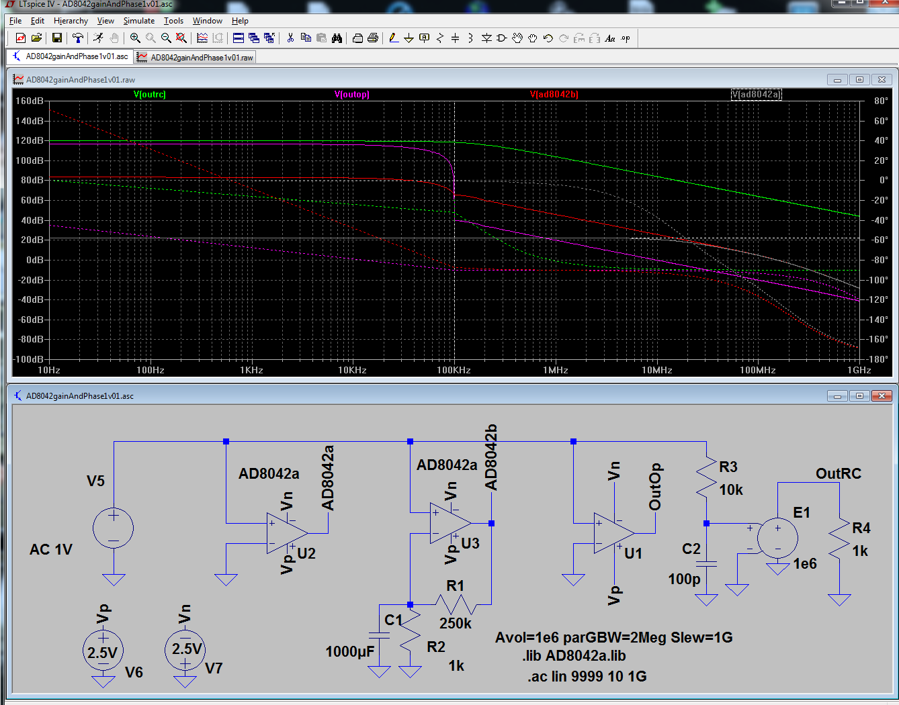Open the Tools menu
899x705 pixels.
tap(173, 21)
